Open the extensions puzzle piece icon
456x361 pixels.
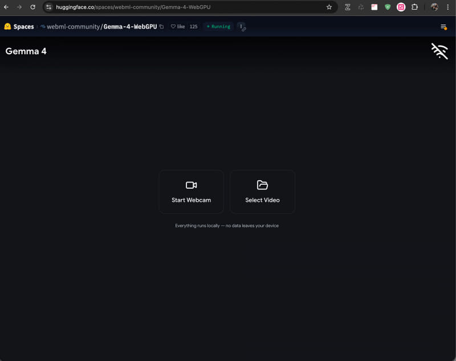[415, 7]
